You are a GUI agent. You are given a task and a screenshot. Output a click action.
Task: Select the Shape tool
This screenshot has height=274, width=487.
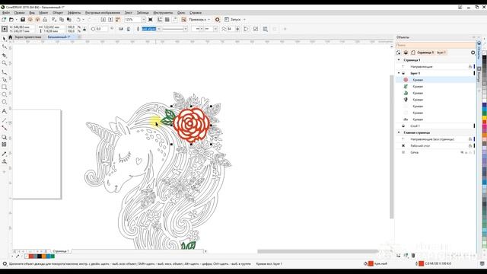tap(4, 46)
